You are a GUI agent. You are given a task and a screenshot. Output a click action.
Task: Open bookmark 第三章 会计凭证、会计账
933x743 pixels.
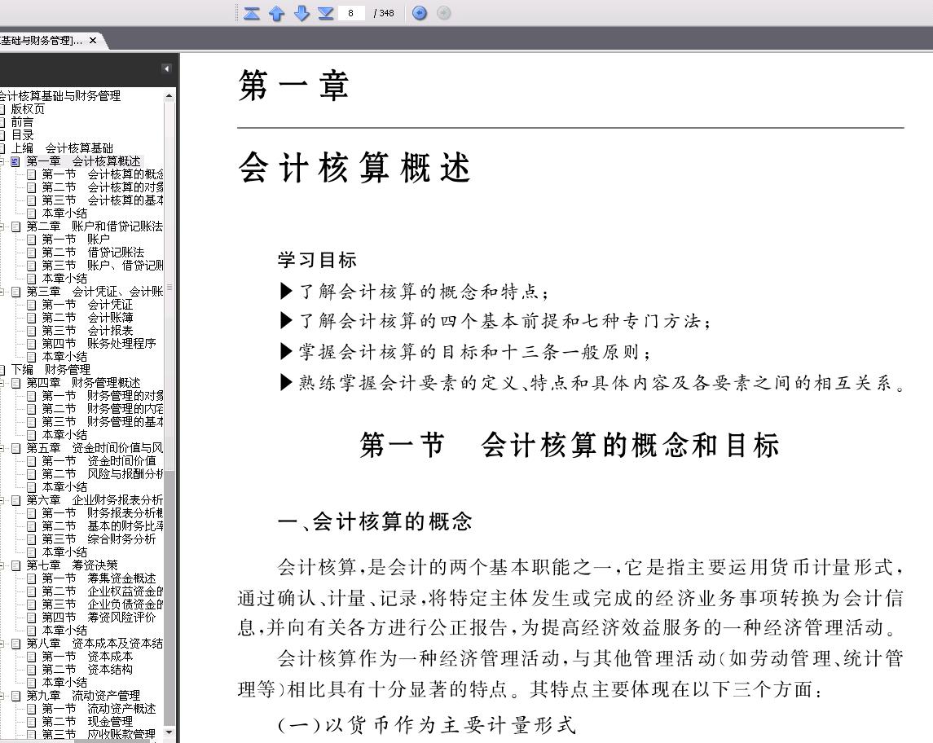95,292
